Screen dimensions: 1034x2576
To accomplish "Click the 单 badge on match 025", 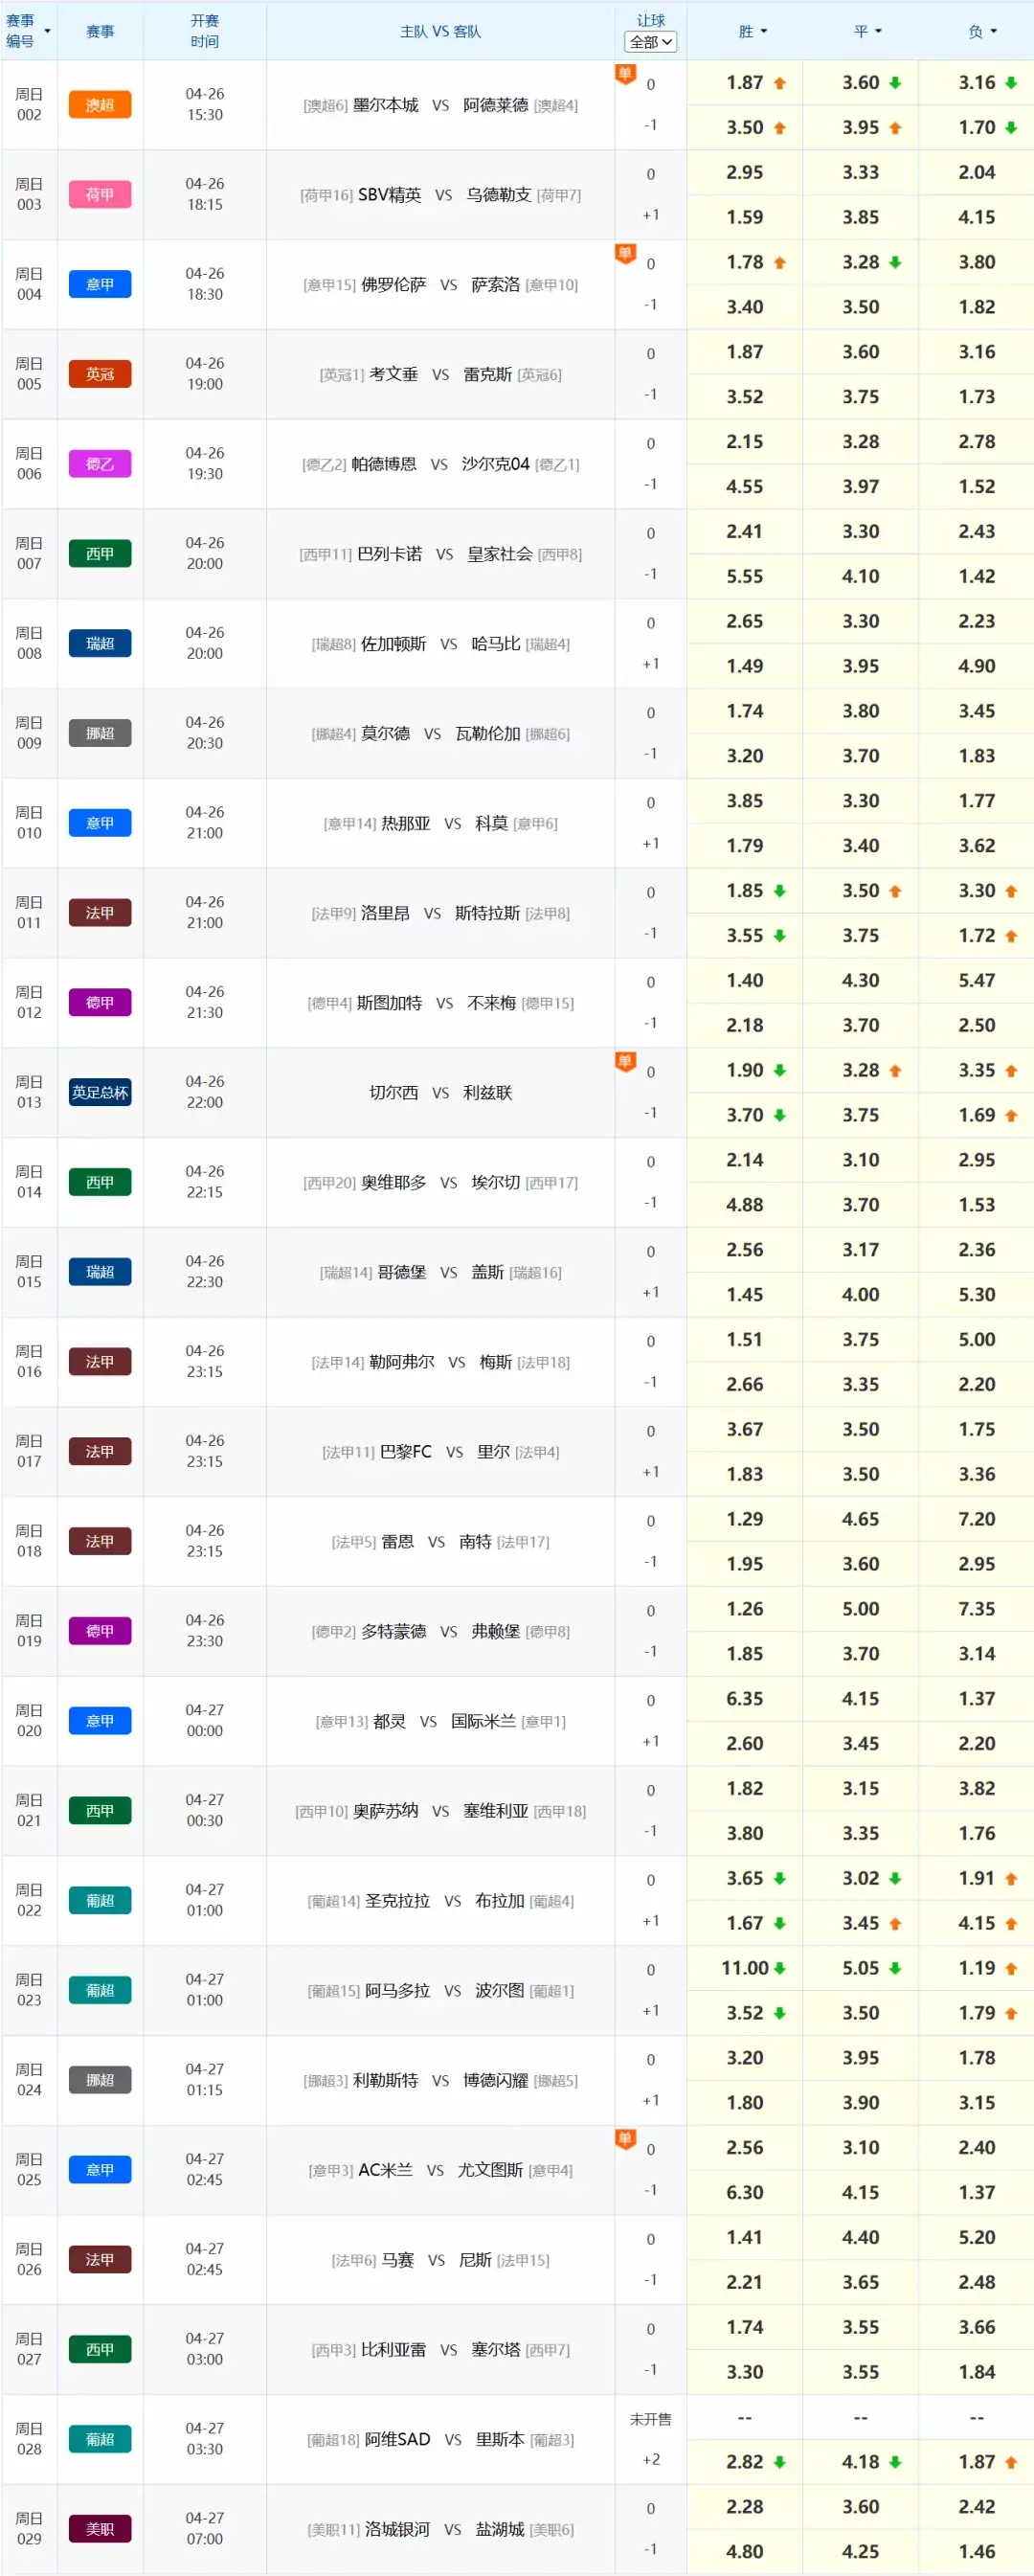I will click(625, 2139).
